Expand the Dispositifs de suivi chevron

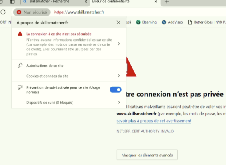click(119, 102)
